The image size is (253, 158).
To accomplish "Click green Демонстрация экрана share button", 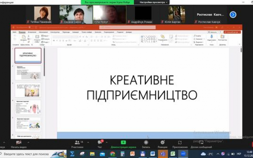I will click(123, 144).
